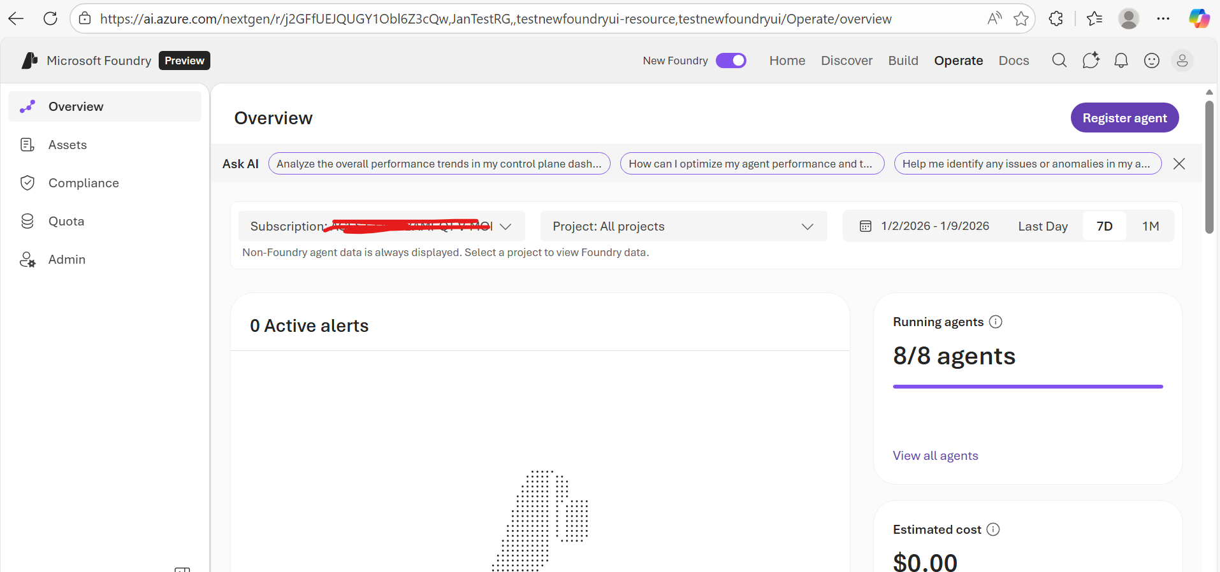Show info about Running agents
Viewport: 1220px width, 572px height.
(996, 322)
